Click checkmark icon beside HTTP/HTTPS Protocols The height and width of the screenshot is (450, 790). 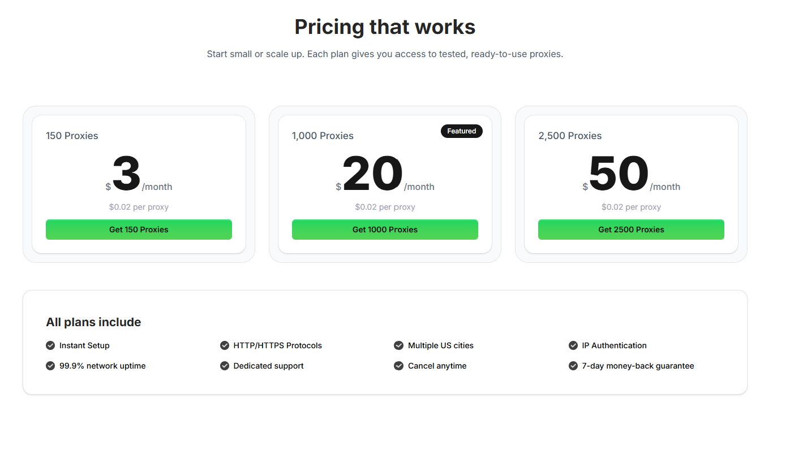(225, 345)
